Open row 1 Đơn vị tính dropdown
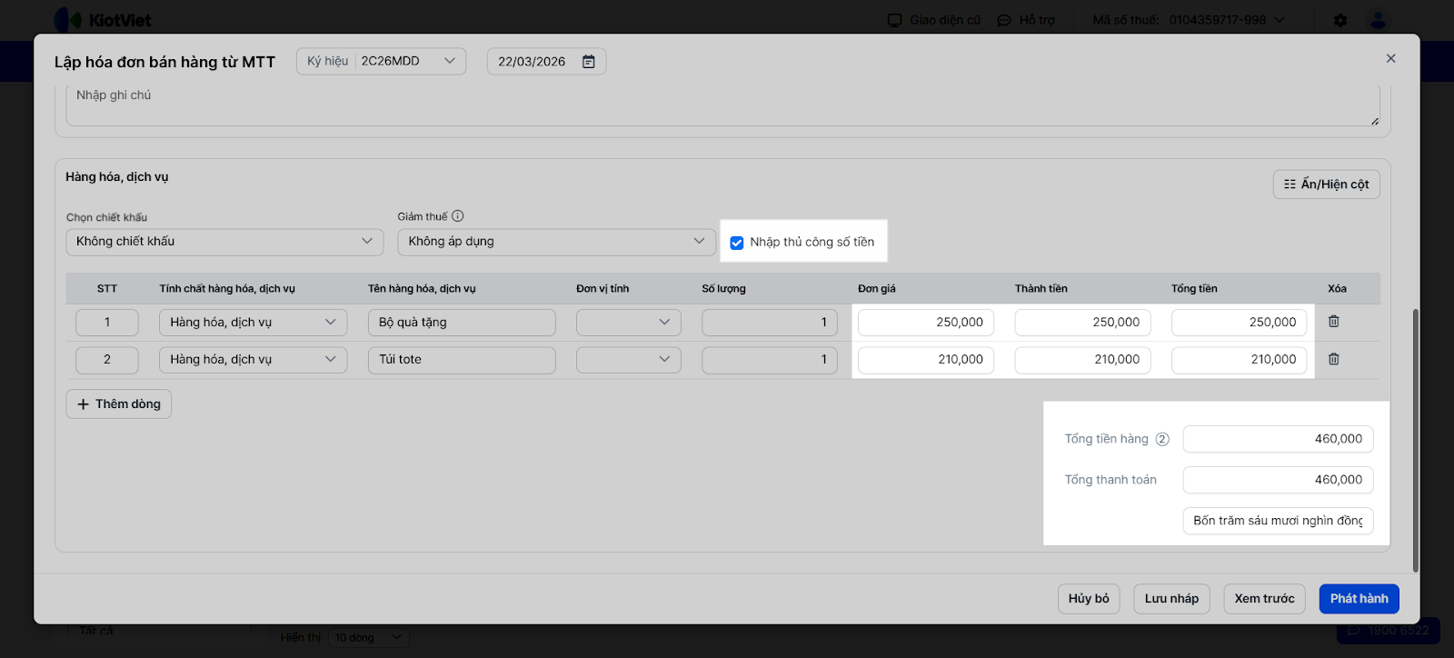Viewport: 1454px width, 658px height. click(x=664, y=322)
